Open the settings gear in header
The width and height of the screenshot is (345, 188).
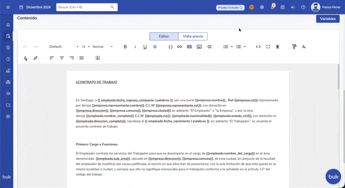262,7
